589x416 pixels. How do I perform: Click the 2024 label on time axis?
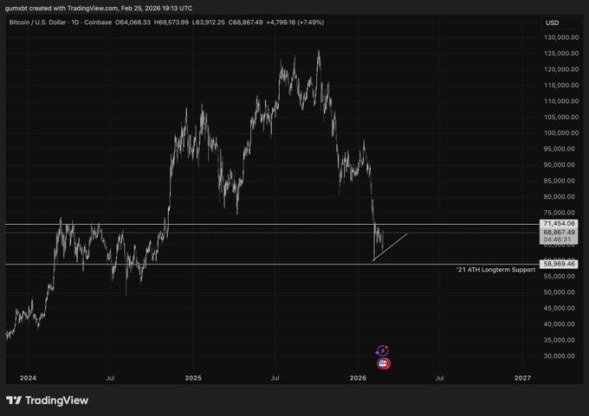click(x=29, y=378)
